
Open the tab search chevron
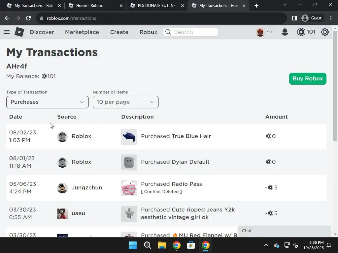(285, 5)
